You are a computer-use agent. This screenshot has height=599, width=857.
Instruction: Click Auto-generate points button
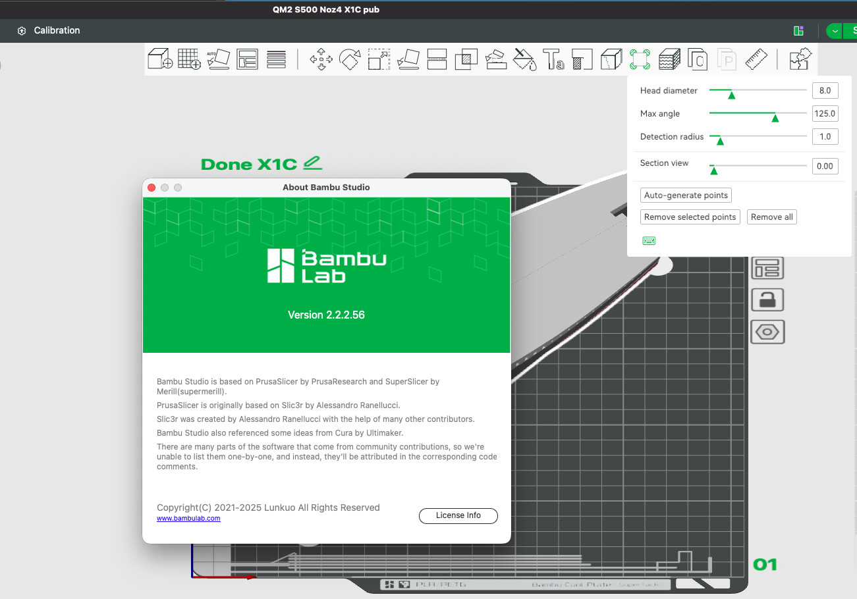point(686,195)
